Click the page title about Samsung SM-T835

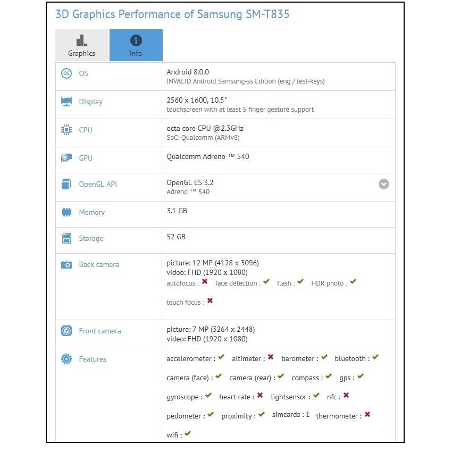[172, 14]
